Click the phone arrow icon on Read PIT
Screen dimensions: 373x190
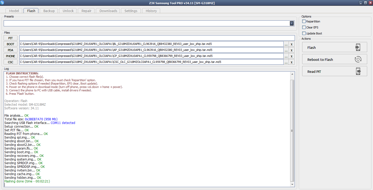point(358,72)
